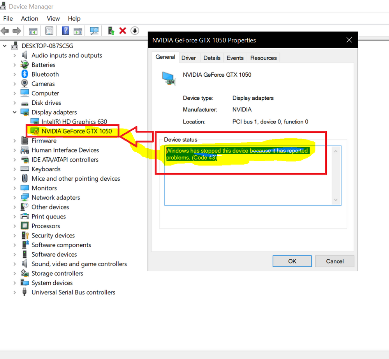Click the Bluetooth icon in device tree
The image size is (389, 359).
tap(25, 74)
